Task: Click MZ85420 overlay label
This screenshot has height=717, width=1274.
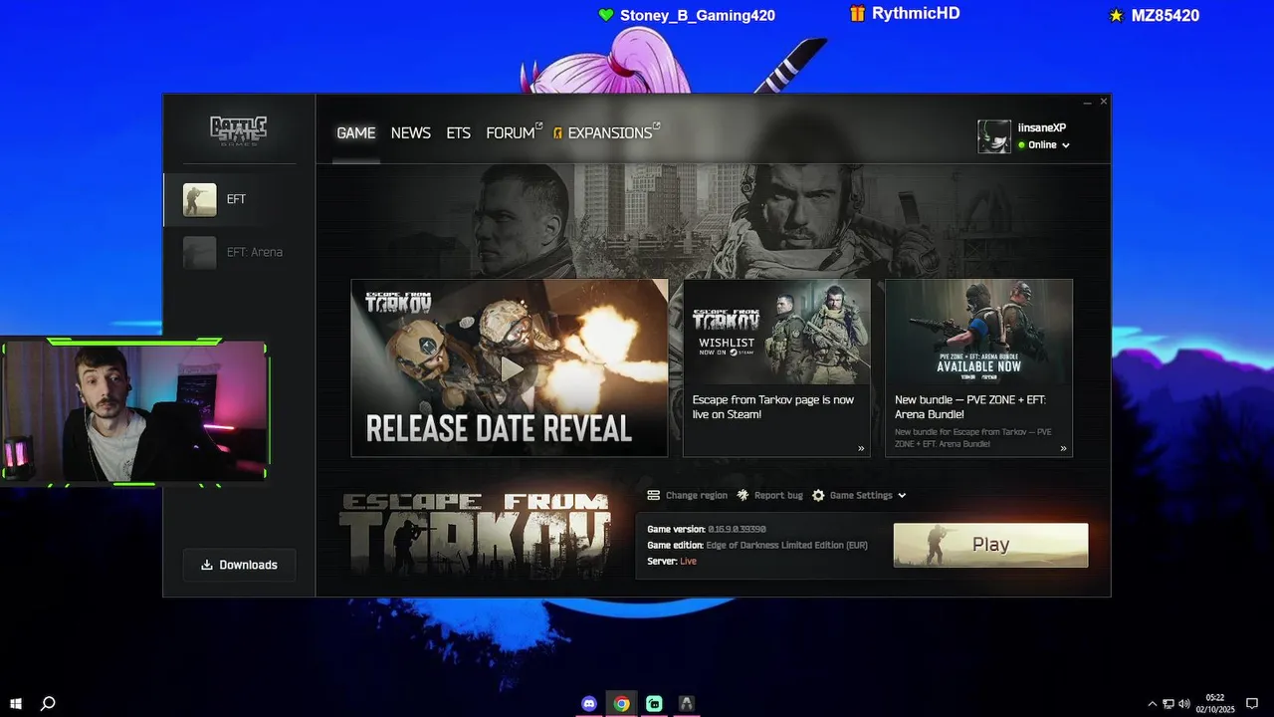Action: tap(1166, 15)
